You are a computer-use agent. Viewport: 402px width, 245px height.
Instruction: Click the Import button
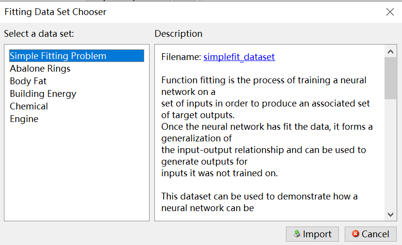click(312, 234)
